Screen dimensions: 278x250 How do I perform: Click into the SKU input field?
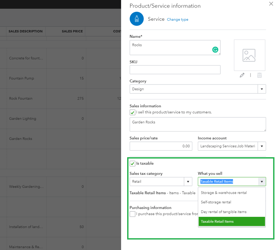coord(175,70)
